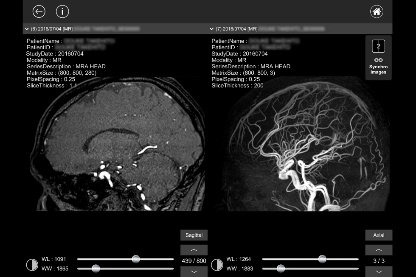Step up the slice in right panel
The width and height of the screenshot is (416, 277).
(379, 250)
